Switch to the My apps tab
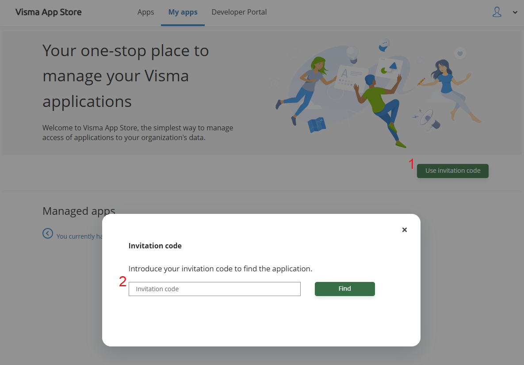This screenshot has height=365, width=524. pyautogui.click(x=183, y=12)
